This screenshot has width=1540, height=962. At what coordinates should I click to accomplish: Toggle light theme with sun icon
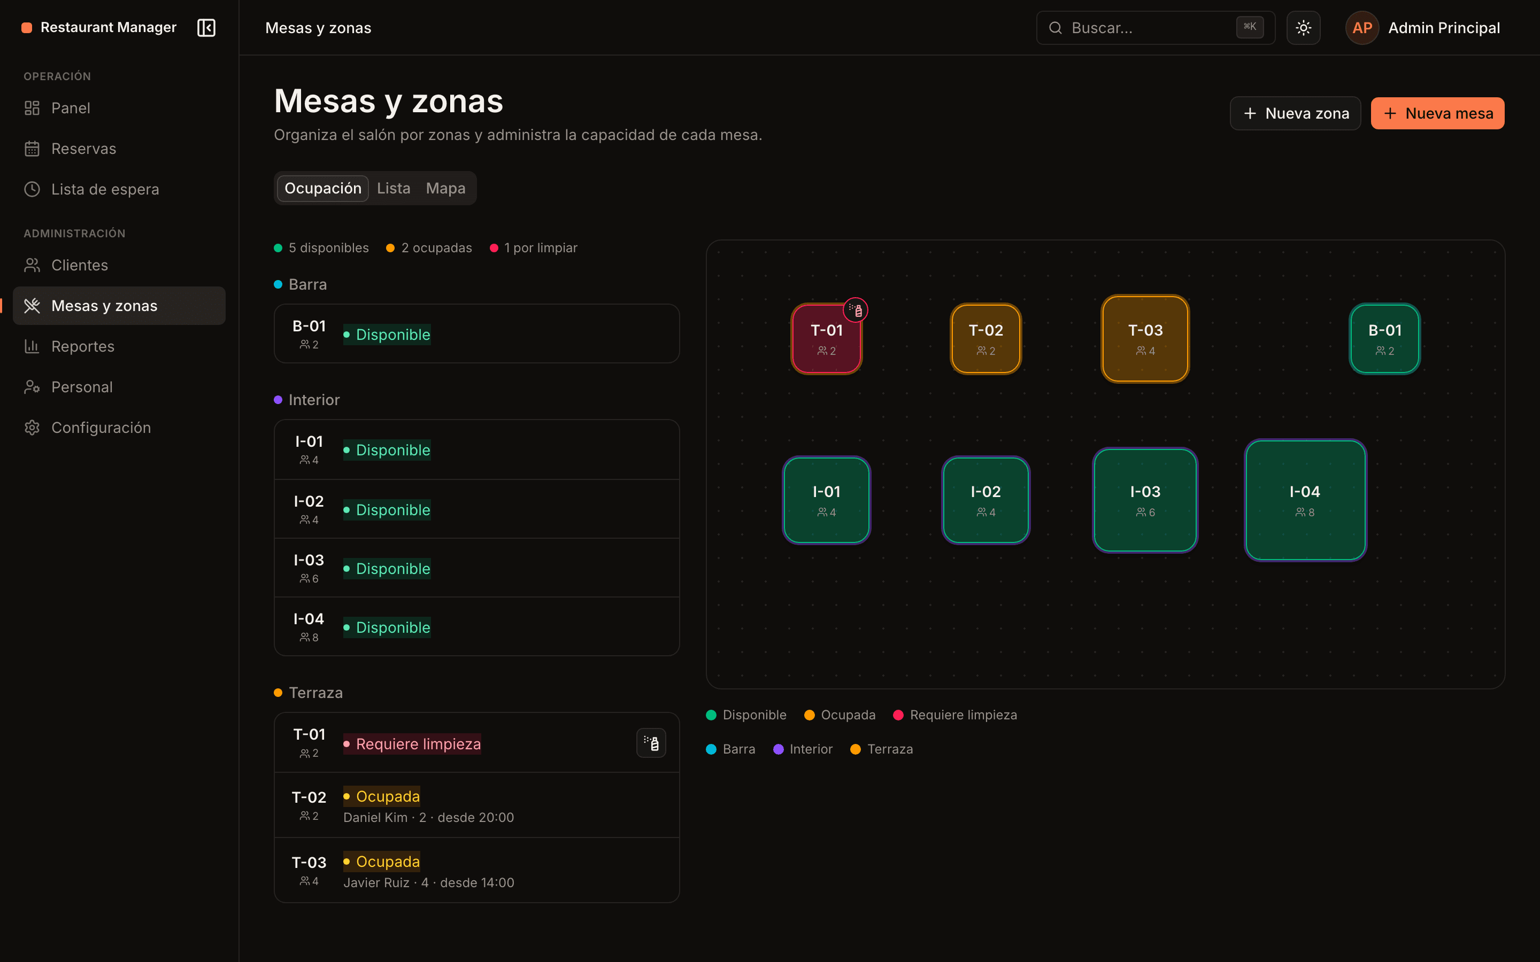(1303, 28)
